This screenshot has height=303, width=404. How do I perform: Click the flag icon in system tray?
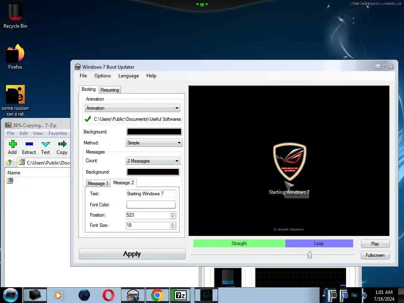[x=332, y=295]
